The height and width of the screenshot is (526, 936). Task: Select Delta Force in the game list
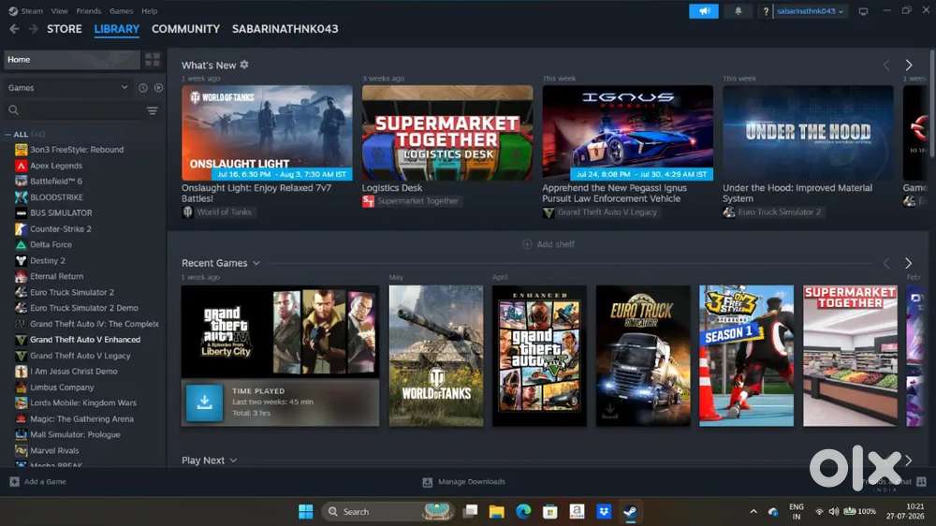(x=51, y=245)
